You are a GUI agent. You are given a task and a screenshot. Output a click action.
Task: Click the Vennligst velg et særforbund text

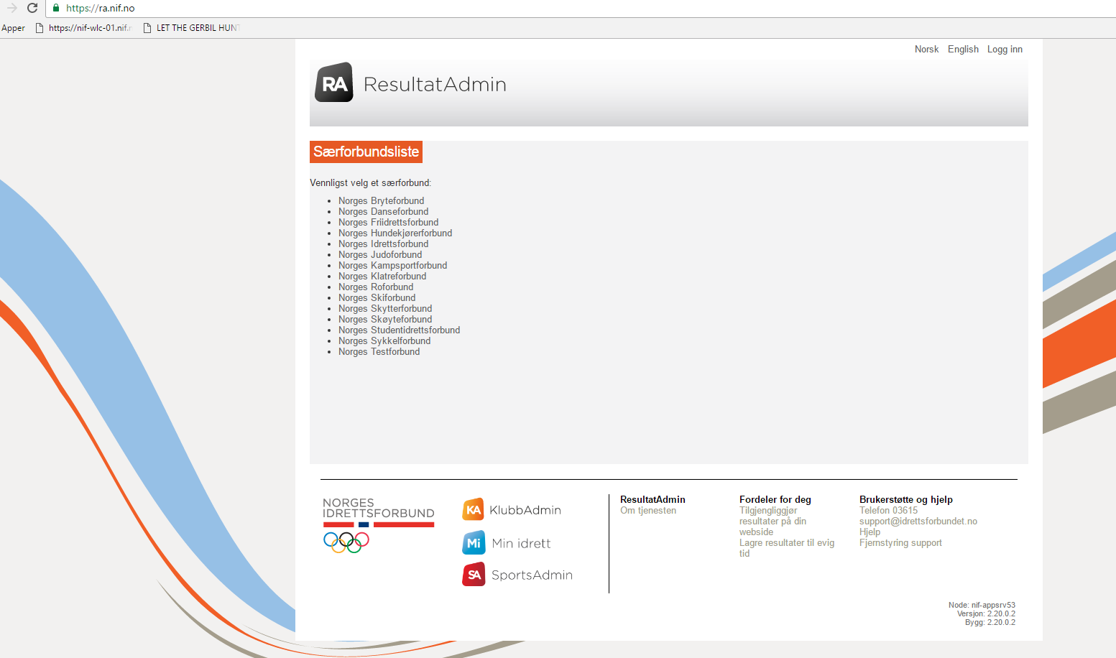[x=370, y=182]
